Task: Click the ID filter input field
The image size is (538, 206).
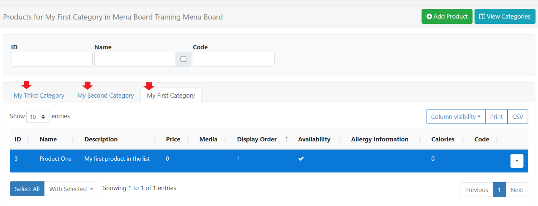Action: pos(52,59)
